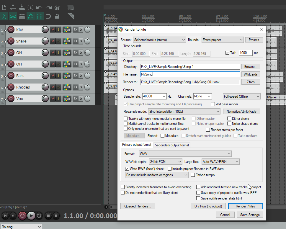Open the Channels Mono dropdown
The width and height of the screenshot is (286, 229).
(202, 96)
